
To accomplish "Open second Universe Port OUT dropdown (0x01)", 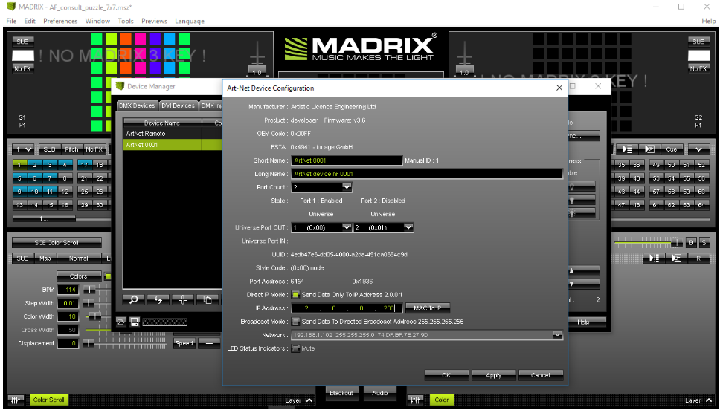I will 408,227.
